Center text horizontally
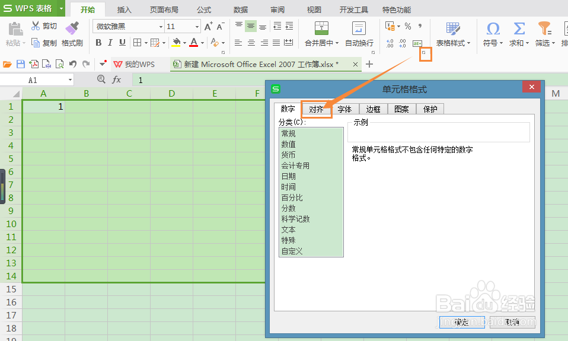The image size is (568, 341). 251,43
